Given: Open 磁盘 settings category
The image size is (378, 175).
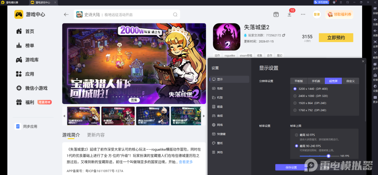Looking at the screenshot, I should click(229, 107).
